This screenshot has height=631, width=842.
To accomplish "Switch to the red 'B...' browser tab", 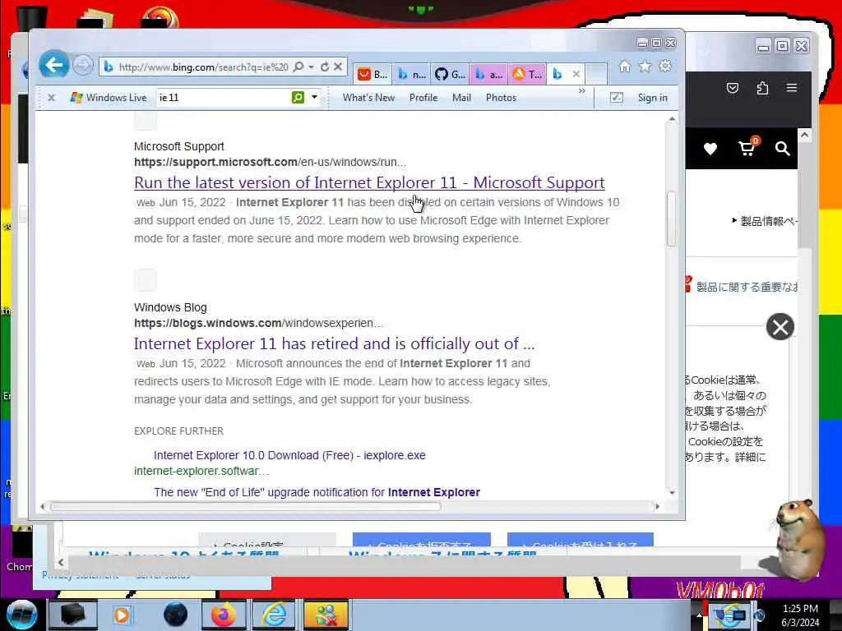I will [372, 74].
